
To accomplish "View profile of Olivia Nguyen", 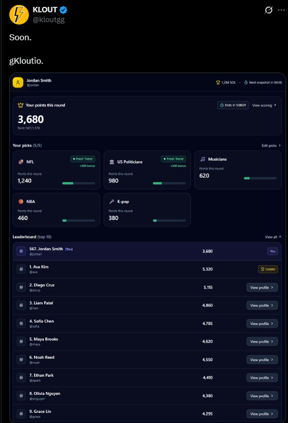I will click(x=262, y=396).
